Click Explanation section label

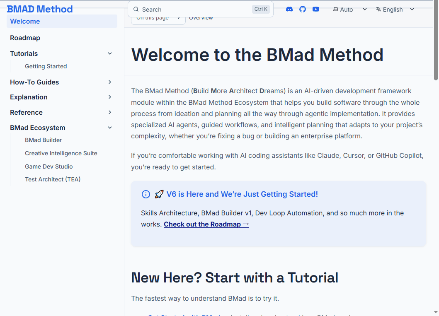[x=29, y=97]
